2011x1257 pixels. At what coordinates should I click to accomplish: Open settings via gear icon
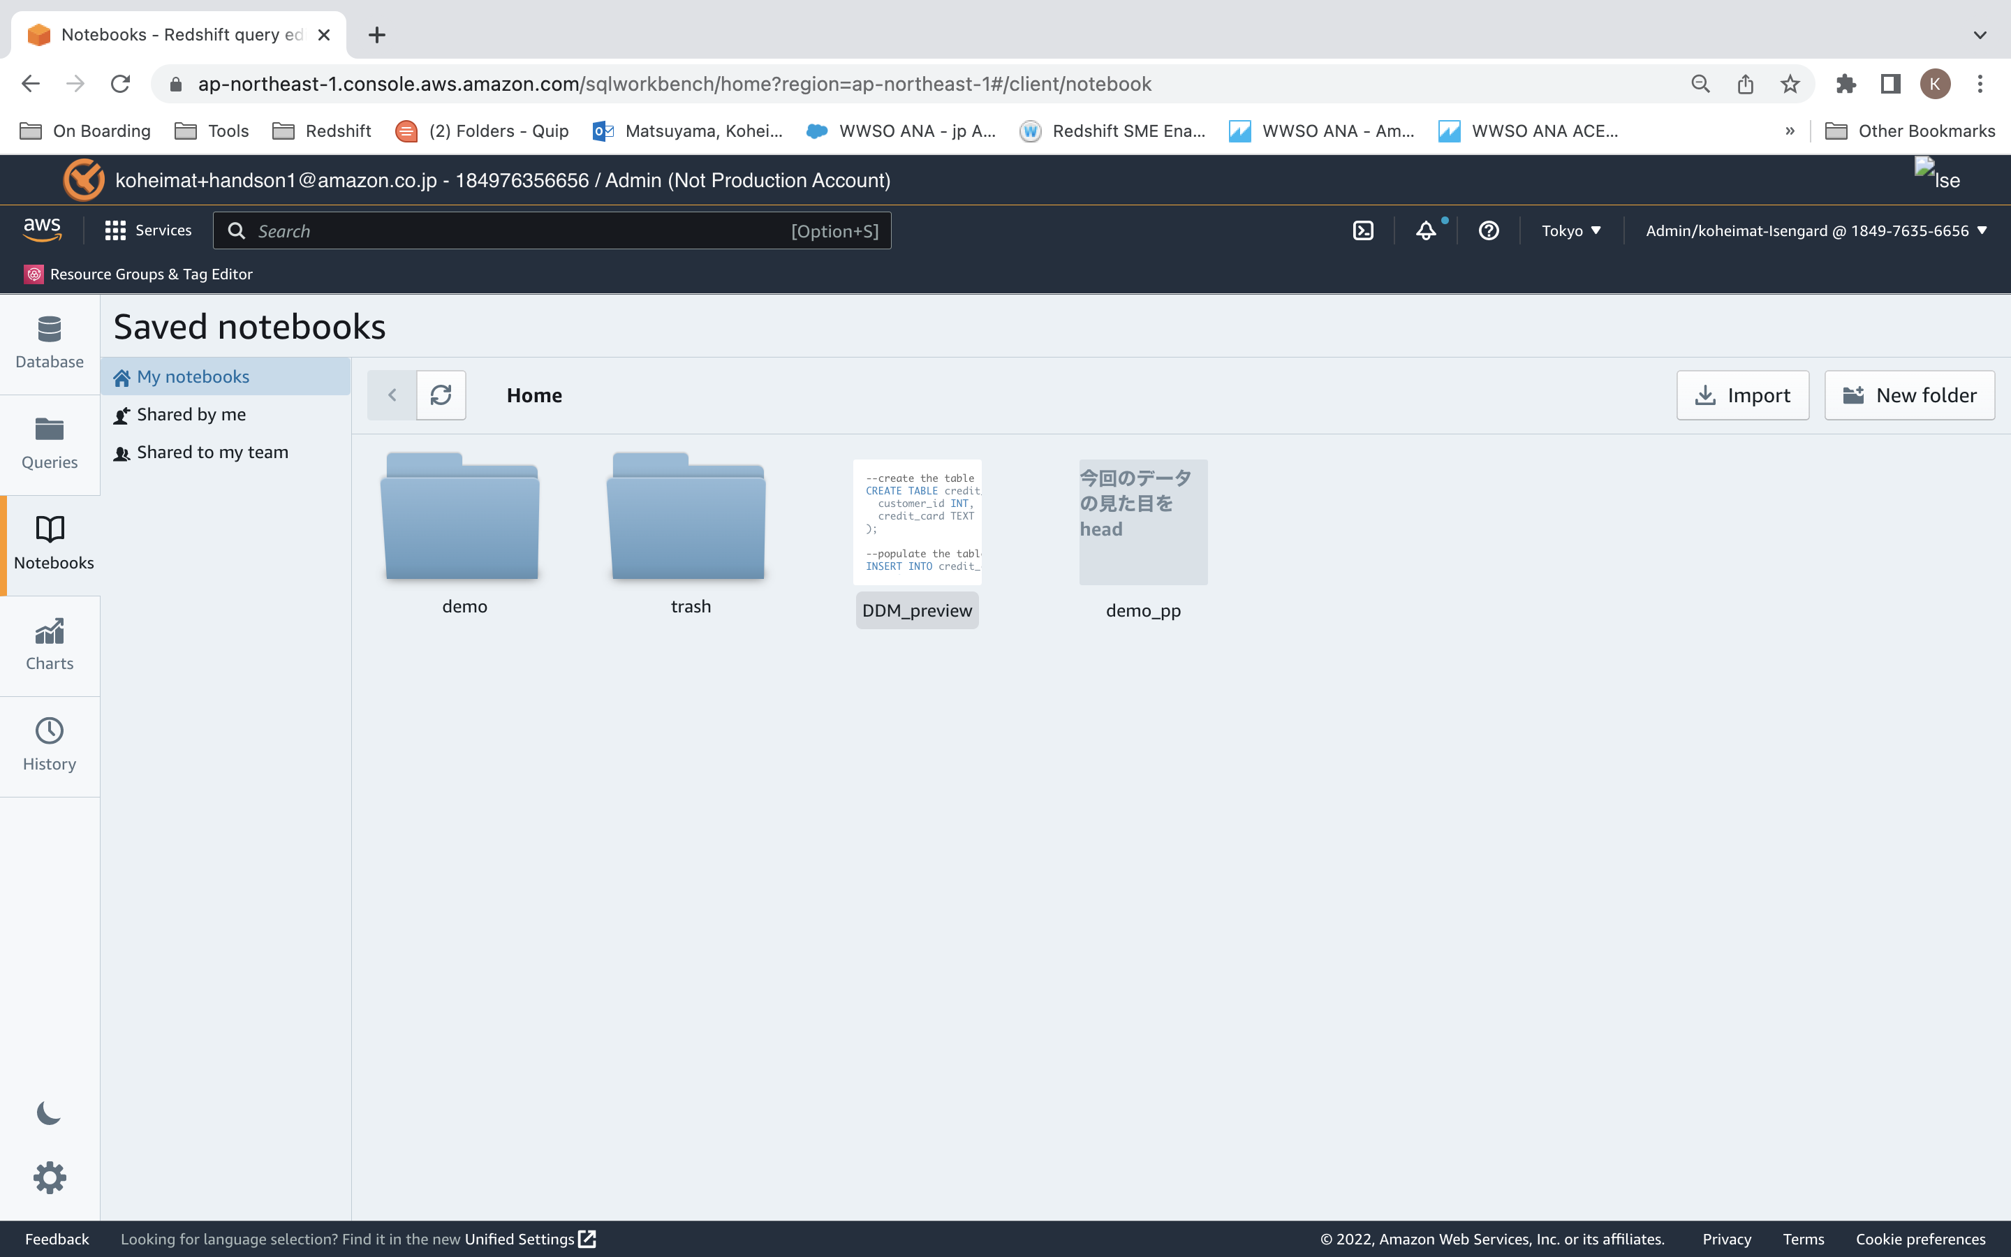(49, 1177)
